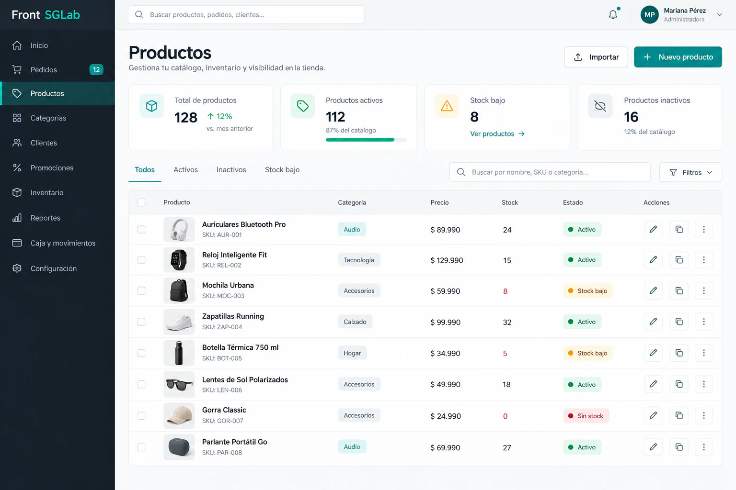Open Inventario in the sidebar
The height and width of the screenshot is (490, 736).
click(57, 193)
